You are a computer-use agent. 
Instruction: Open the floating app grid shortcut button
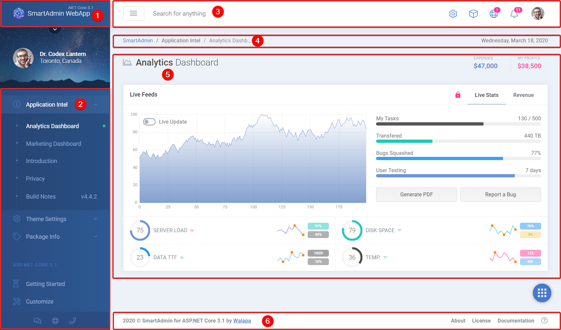tap(542, 293)
